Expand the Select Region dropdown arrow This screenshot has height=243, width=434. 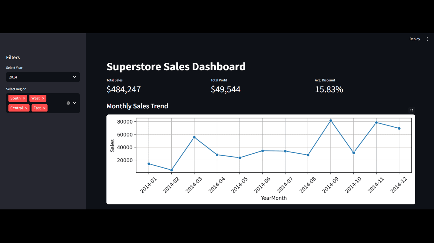75,103
